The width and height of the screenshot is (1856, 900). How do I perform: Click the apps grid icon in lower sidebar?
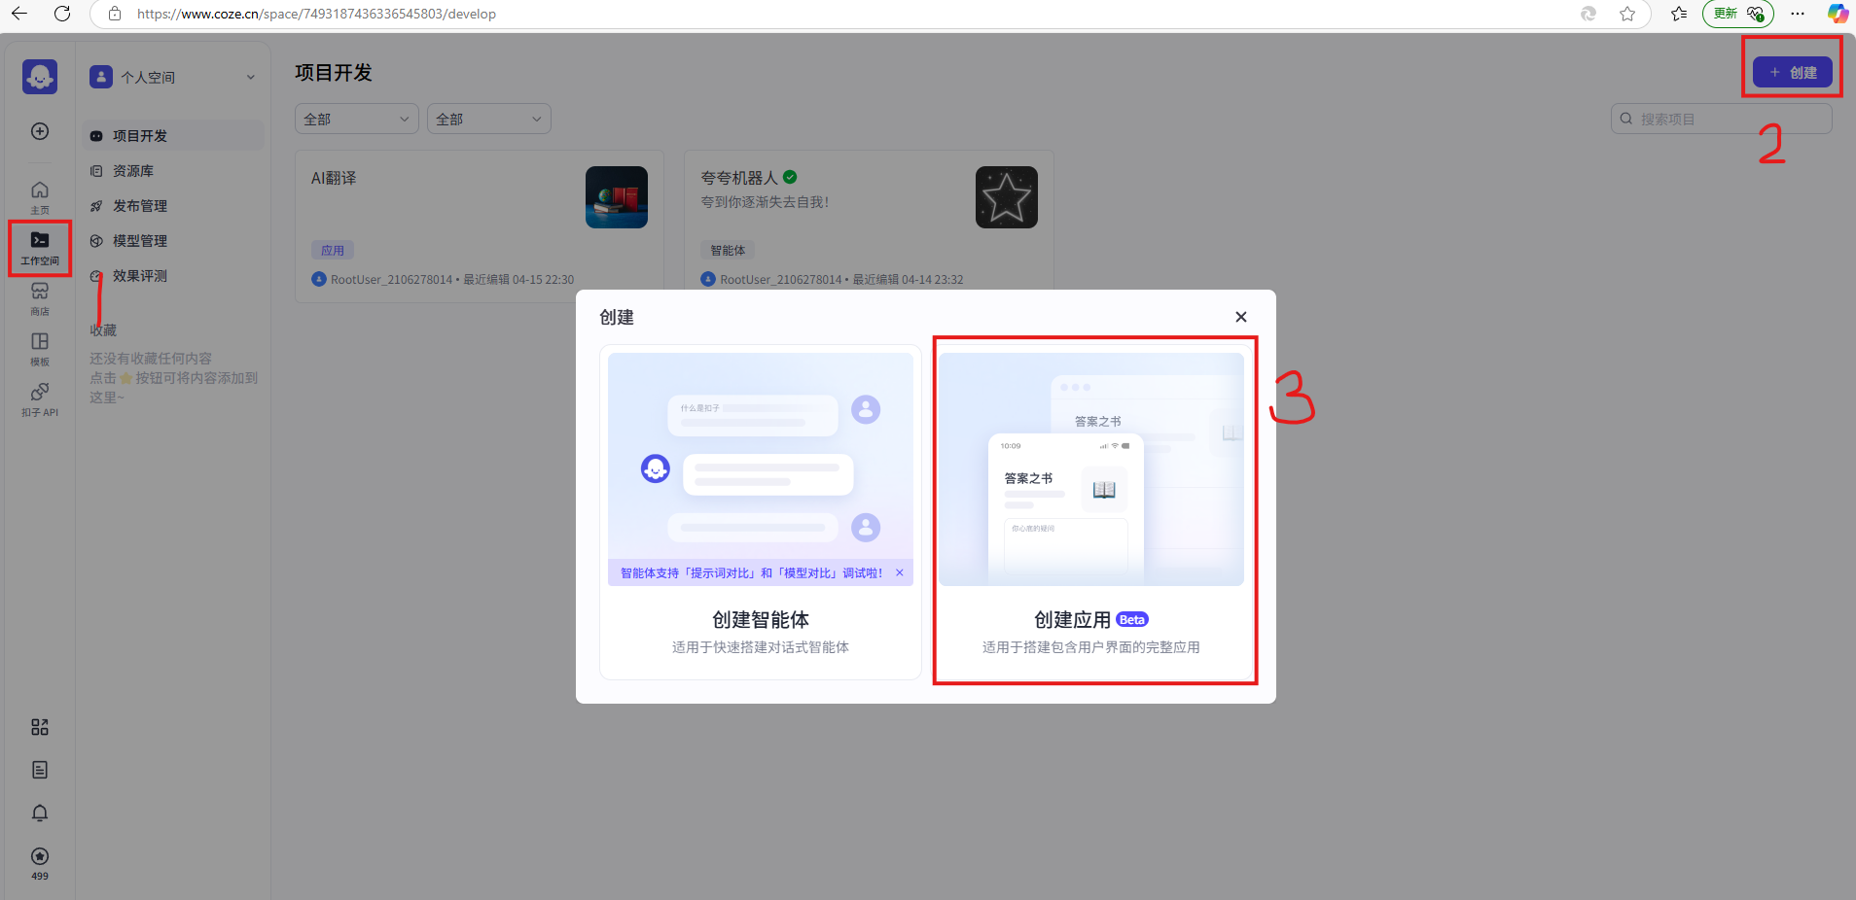(x=40, y=727)
